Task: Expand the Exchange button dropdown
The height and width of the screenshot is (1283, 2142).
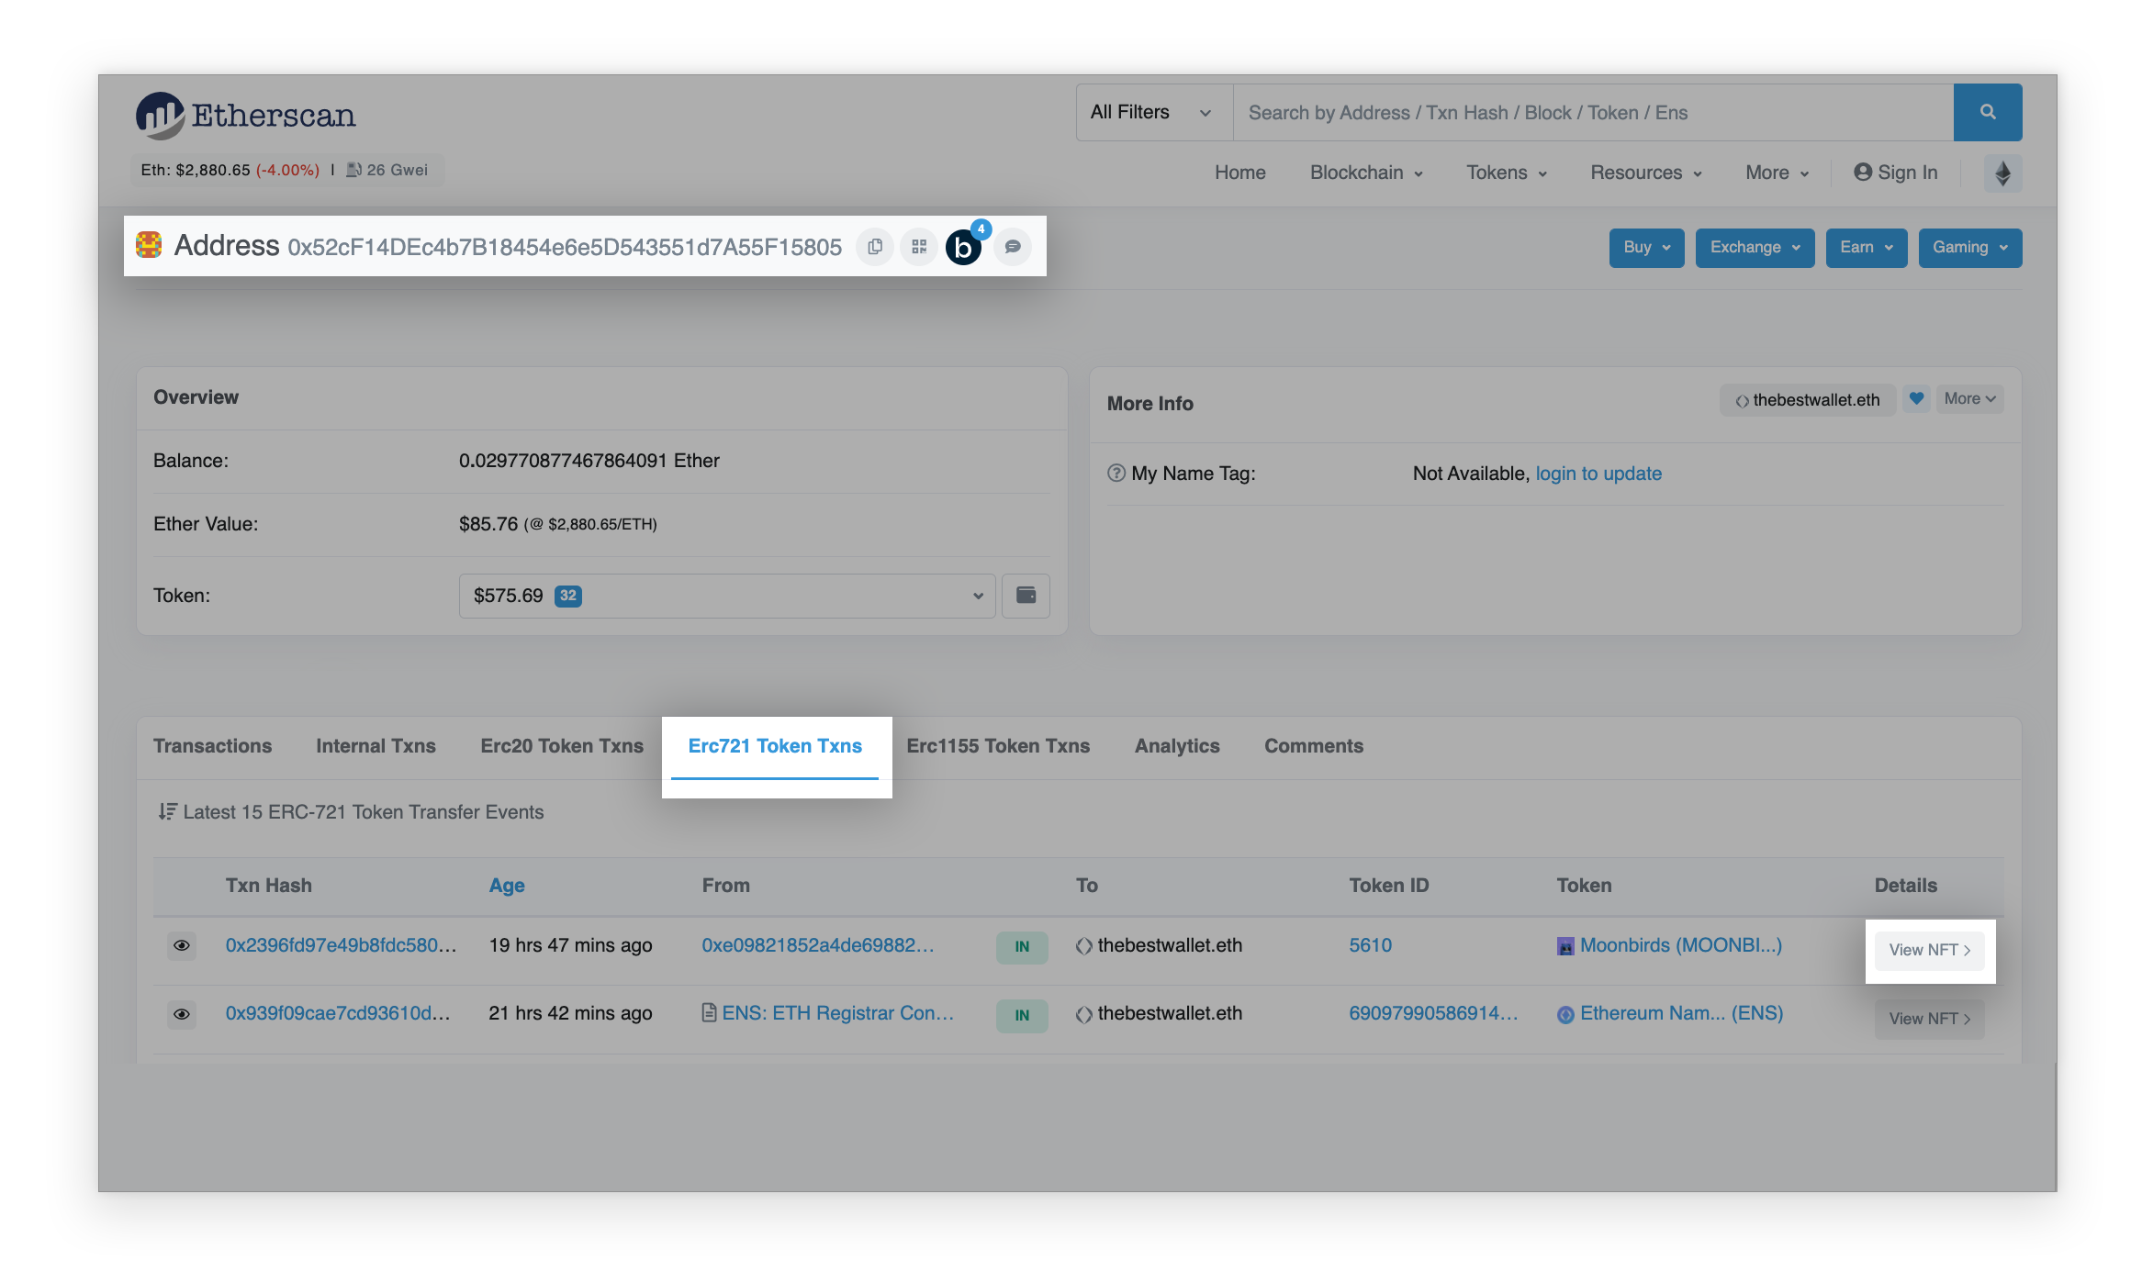Action: 1753,246
